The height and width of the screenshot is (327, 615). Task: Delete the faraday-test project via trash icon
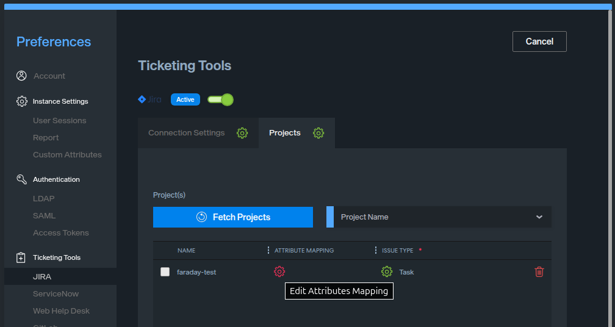coord(539,272)
